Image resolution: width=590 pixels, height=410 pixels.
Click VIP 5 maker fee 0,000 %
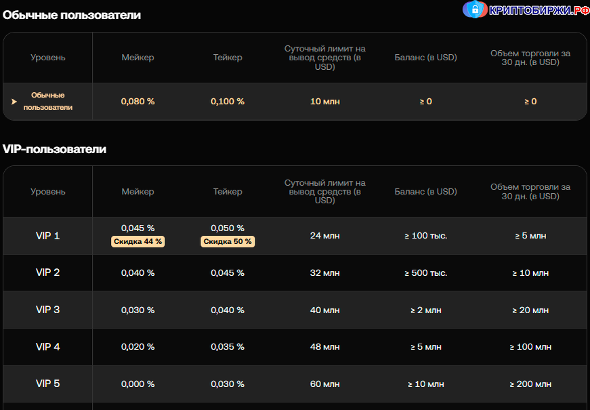click(x=138, y=384)
